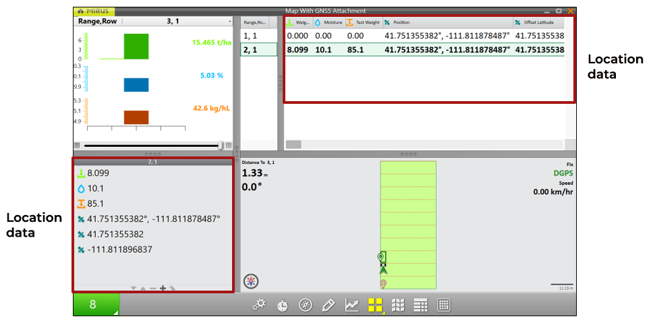Click the stopwatch timer icon

pyautogui.click(x=283, y=305)
